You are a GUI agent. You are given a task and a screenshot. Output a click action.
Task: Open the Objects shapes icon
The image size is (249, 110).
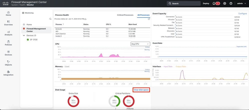click(8, 62)
